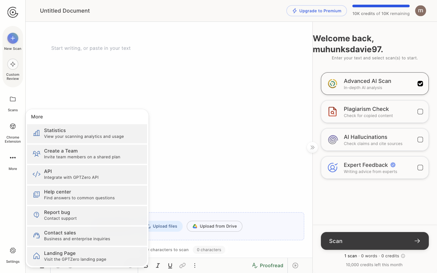Enable the Plagiarism Check checkbox
The image size is (437, 273).
[x=420, y=112]
